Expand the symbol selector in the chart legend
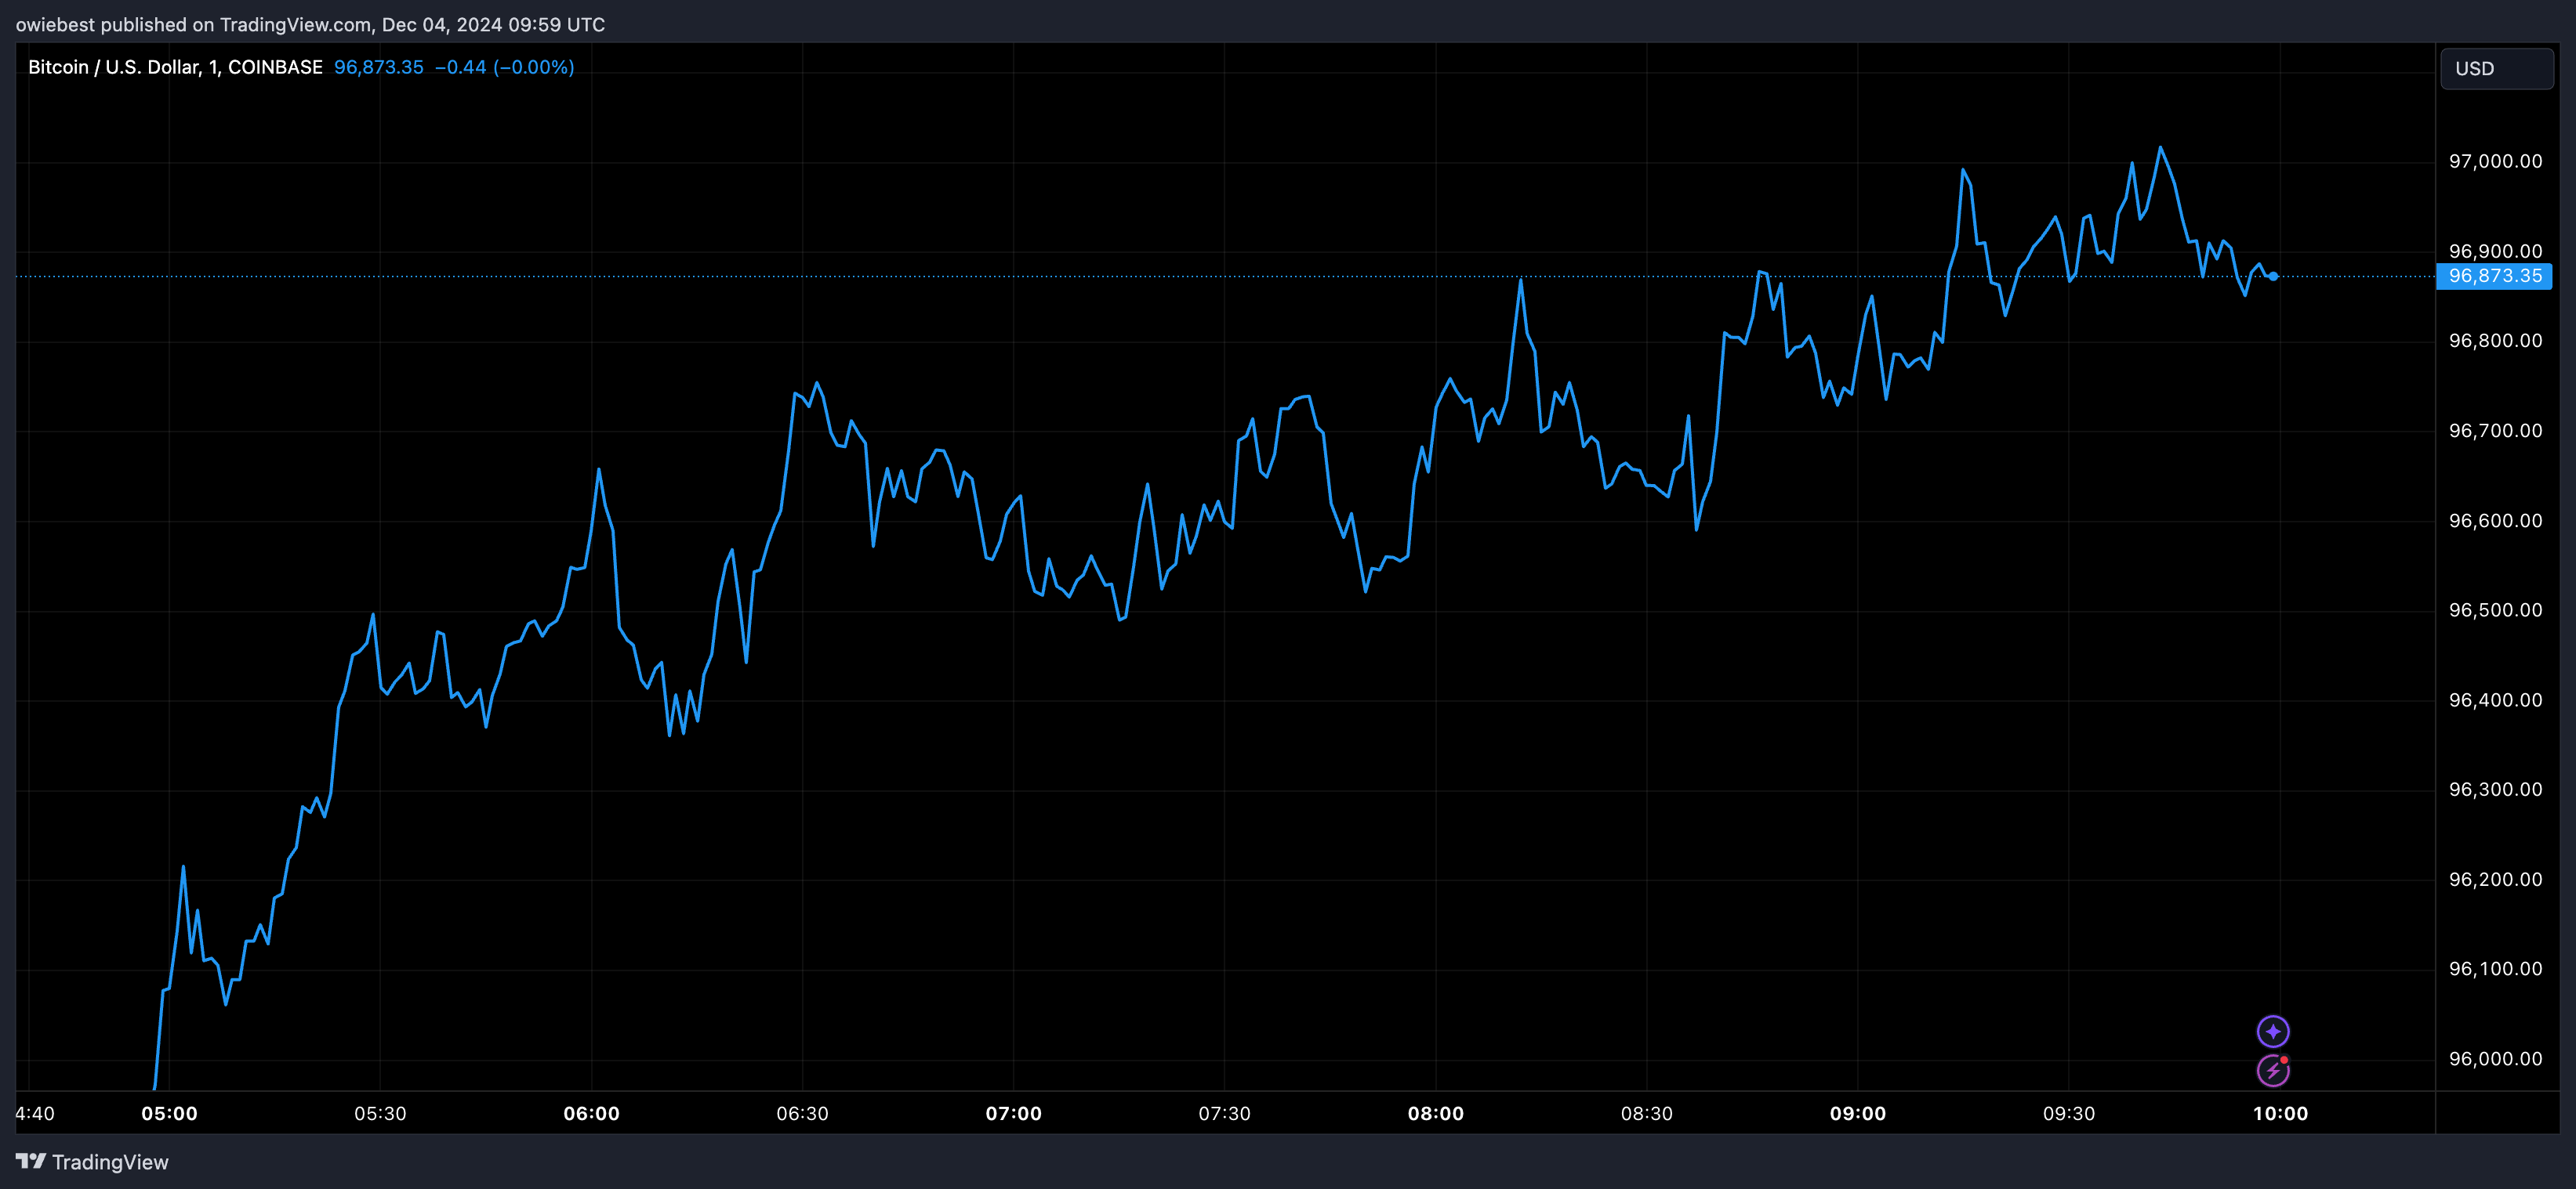This screenshot has width=2576, height=1189. [112, 67]
